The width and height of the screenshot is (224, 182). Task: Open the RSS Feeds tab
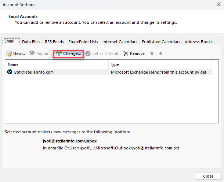(53, 42)
